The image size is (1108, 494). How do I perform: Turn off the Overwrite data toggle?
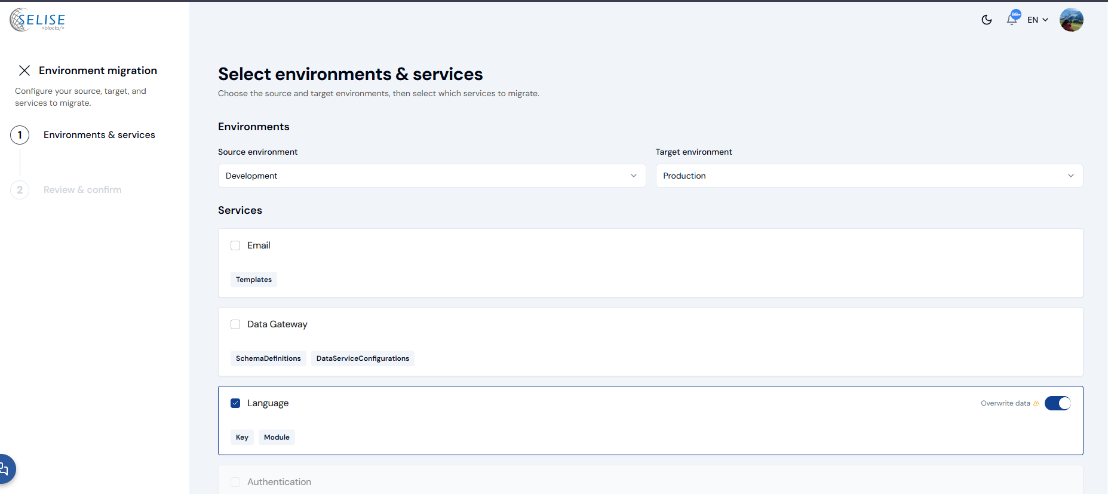tap(1057, 403)
